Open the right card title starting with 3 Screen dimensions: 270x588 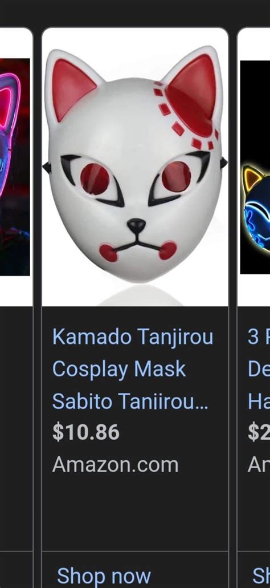[x=259, y=337]
